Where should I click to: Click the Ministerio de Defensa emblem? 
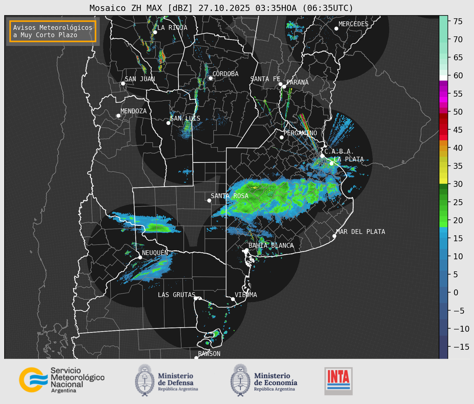pos(144,380)
